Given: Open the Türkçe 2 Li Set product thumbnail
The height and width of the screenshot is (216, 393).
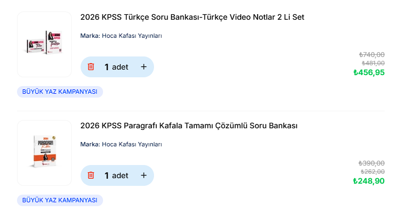Looking at the screenshot, I should (44, 44).
